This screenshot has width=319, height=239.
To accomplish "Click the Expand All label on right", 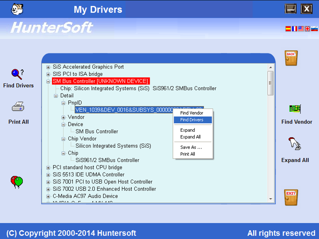I will pyautogui.click(x=295, y=160).
